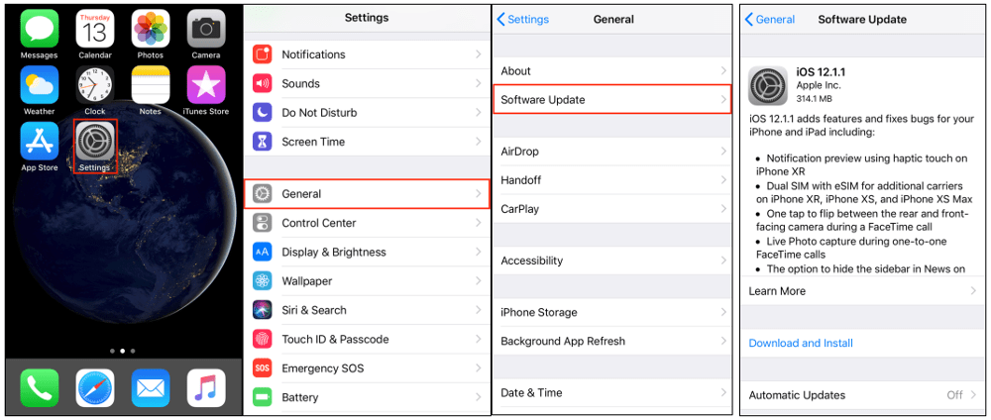Go back to Settings from General
The height and width of the screenshot is (420, 991).
point(522,20)
